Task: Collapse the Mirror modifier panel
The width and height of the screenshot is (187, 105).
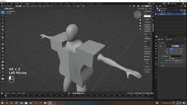Action: [x=159, y=46]
